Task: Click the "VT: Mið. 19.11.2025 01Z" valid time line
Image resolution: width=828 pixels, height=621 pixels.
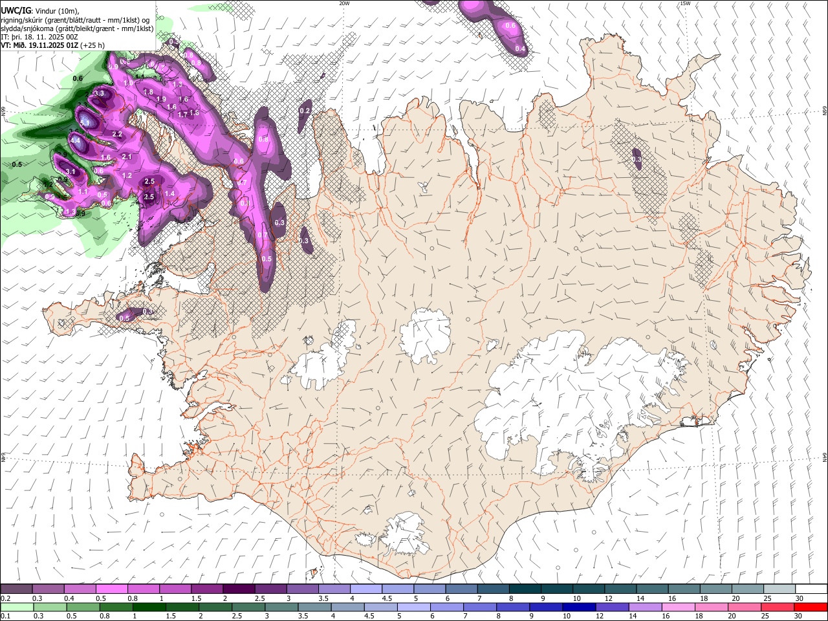Action: click(39, 45)
